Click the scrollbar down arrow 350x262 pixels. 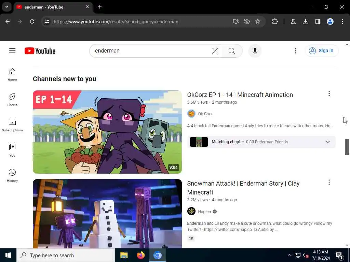click(x=347, y=245)
